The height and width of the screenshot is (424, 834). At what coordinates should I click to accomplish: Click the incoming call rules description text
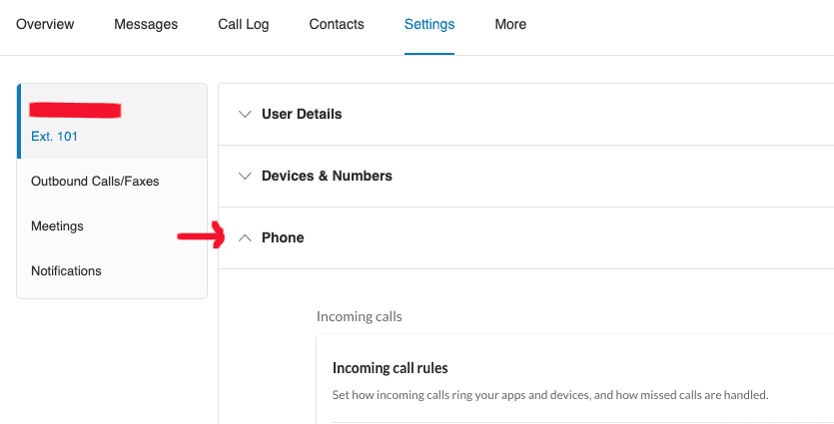point(549,395)
